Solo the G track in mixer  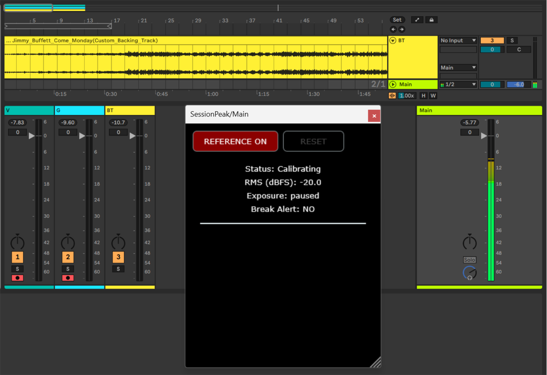(x=68, y=269)
